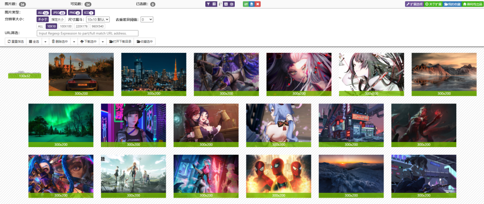The width and height of the screenshot is (484, 204).
Task: Filter by JPEG image type
Action: tap(58, 13)
